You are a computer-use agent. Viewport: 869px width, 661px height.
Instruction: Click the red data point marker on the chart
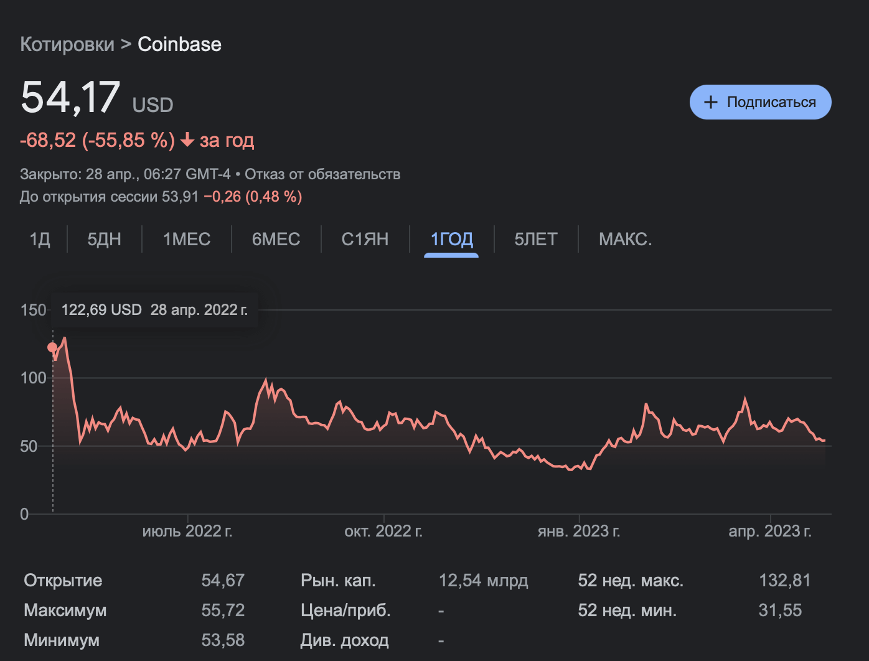[x=52, y=347]
